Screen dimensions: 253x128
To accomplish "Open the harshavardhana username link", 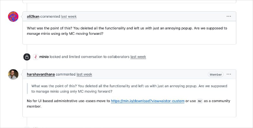I will coord(41,74).
